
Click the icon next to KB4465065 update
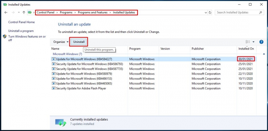point(54,84)
